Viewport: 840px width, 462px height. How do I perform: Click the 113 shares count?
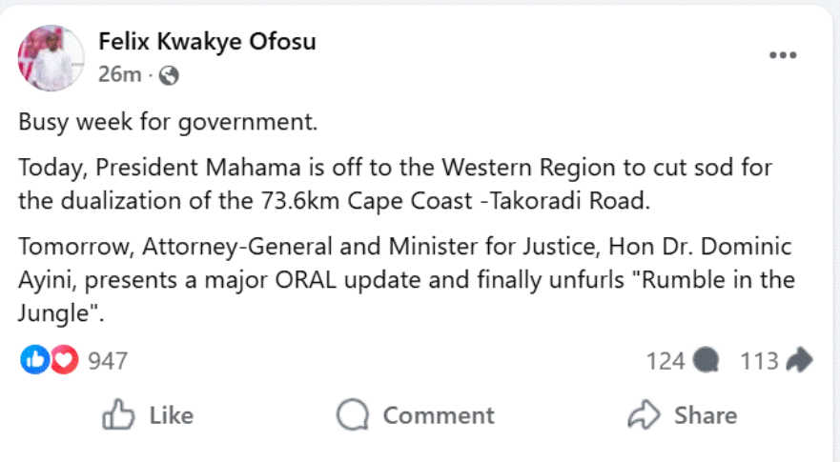coord(759,361)
